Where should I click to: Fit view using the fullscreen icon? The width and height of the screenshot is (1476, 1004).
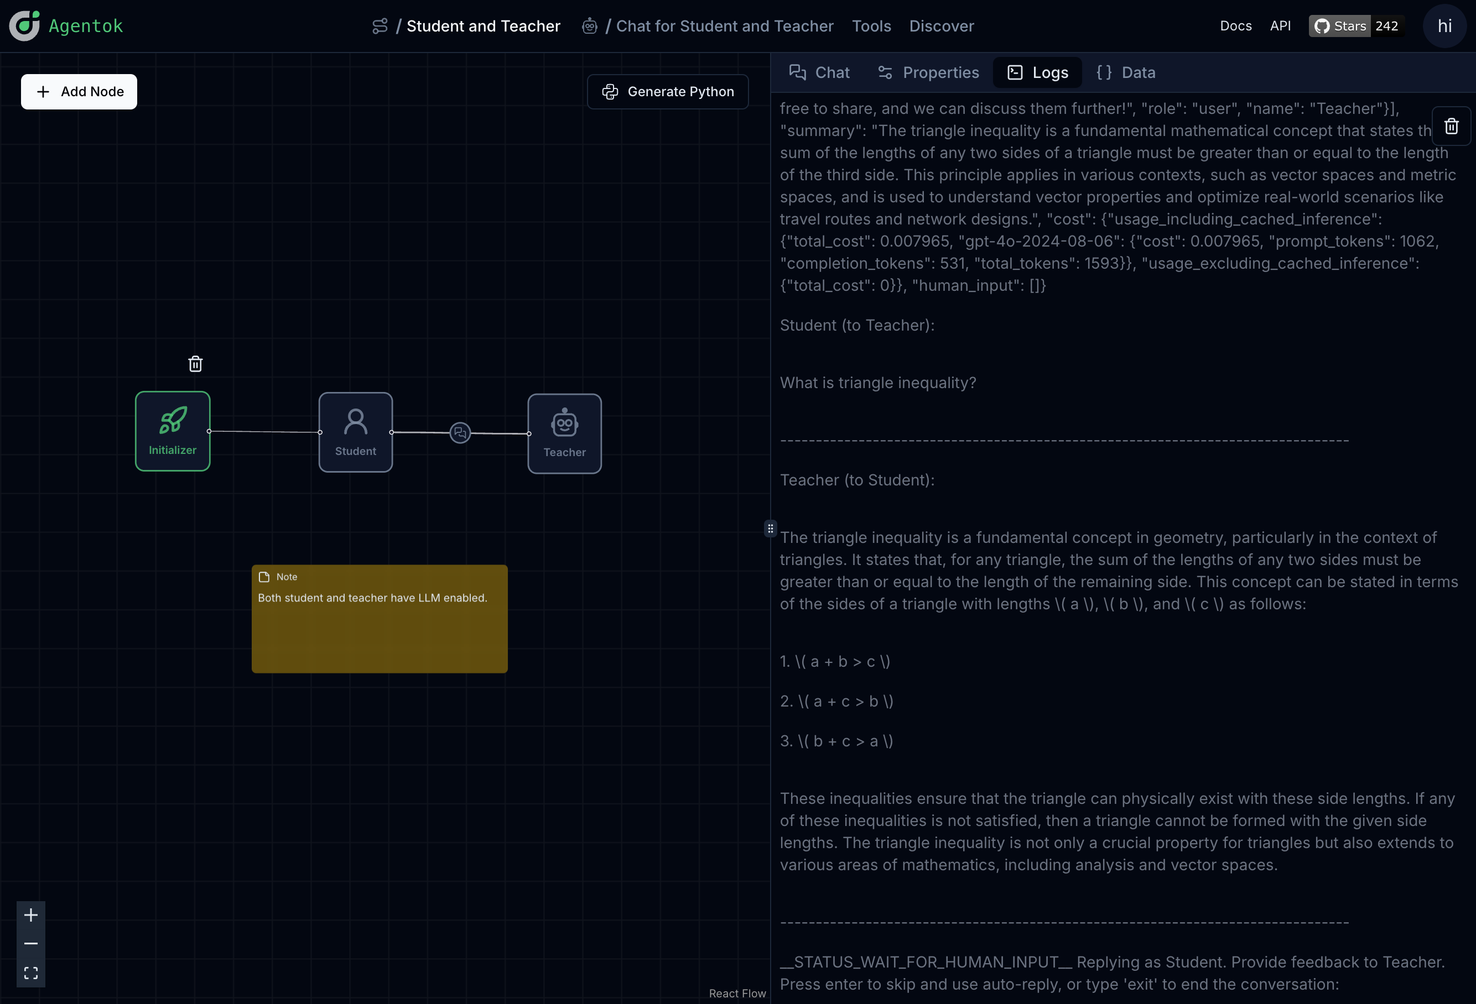30,973
